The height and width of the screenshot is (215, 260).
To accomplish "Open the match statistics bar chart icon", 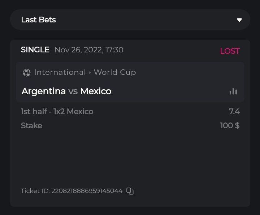I will coord(233,91).
